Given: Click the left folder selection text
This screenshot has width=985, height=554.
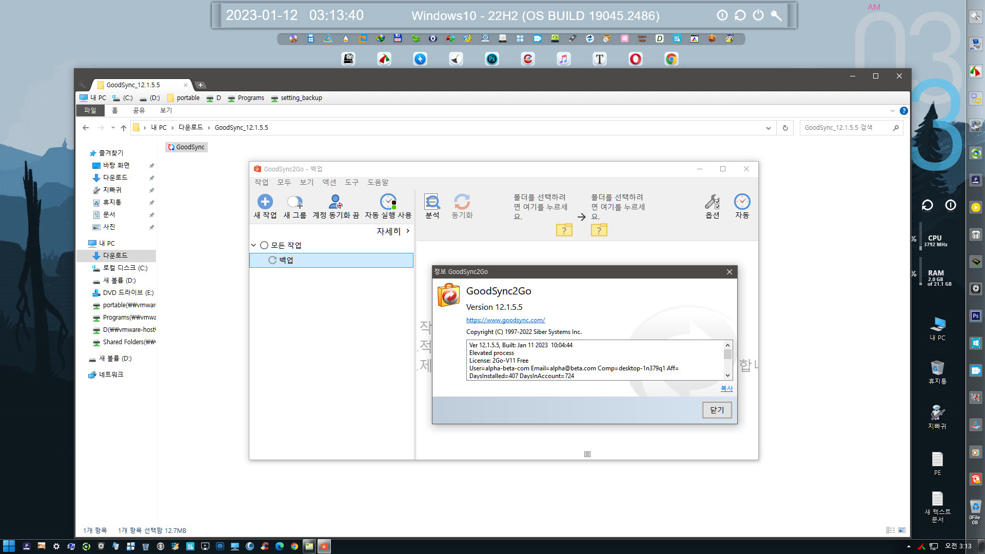Looking at the screenshot, I should pyautogui.click(x=541, y=207).
